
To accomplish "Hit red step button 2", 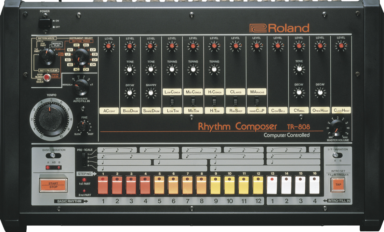I will coord(117,185).
